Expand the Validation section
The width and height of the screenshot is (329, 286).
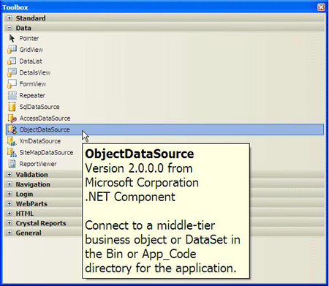10,175
